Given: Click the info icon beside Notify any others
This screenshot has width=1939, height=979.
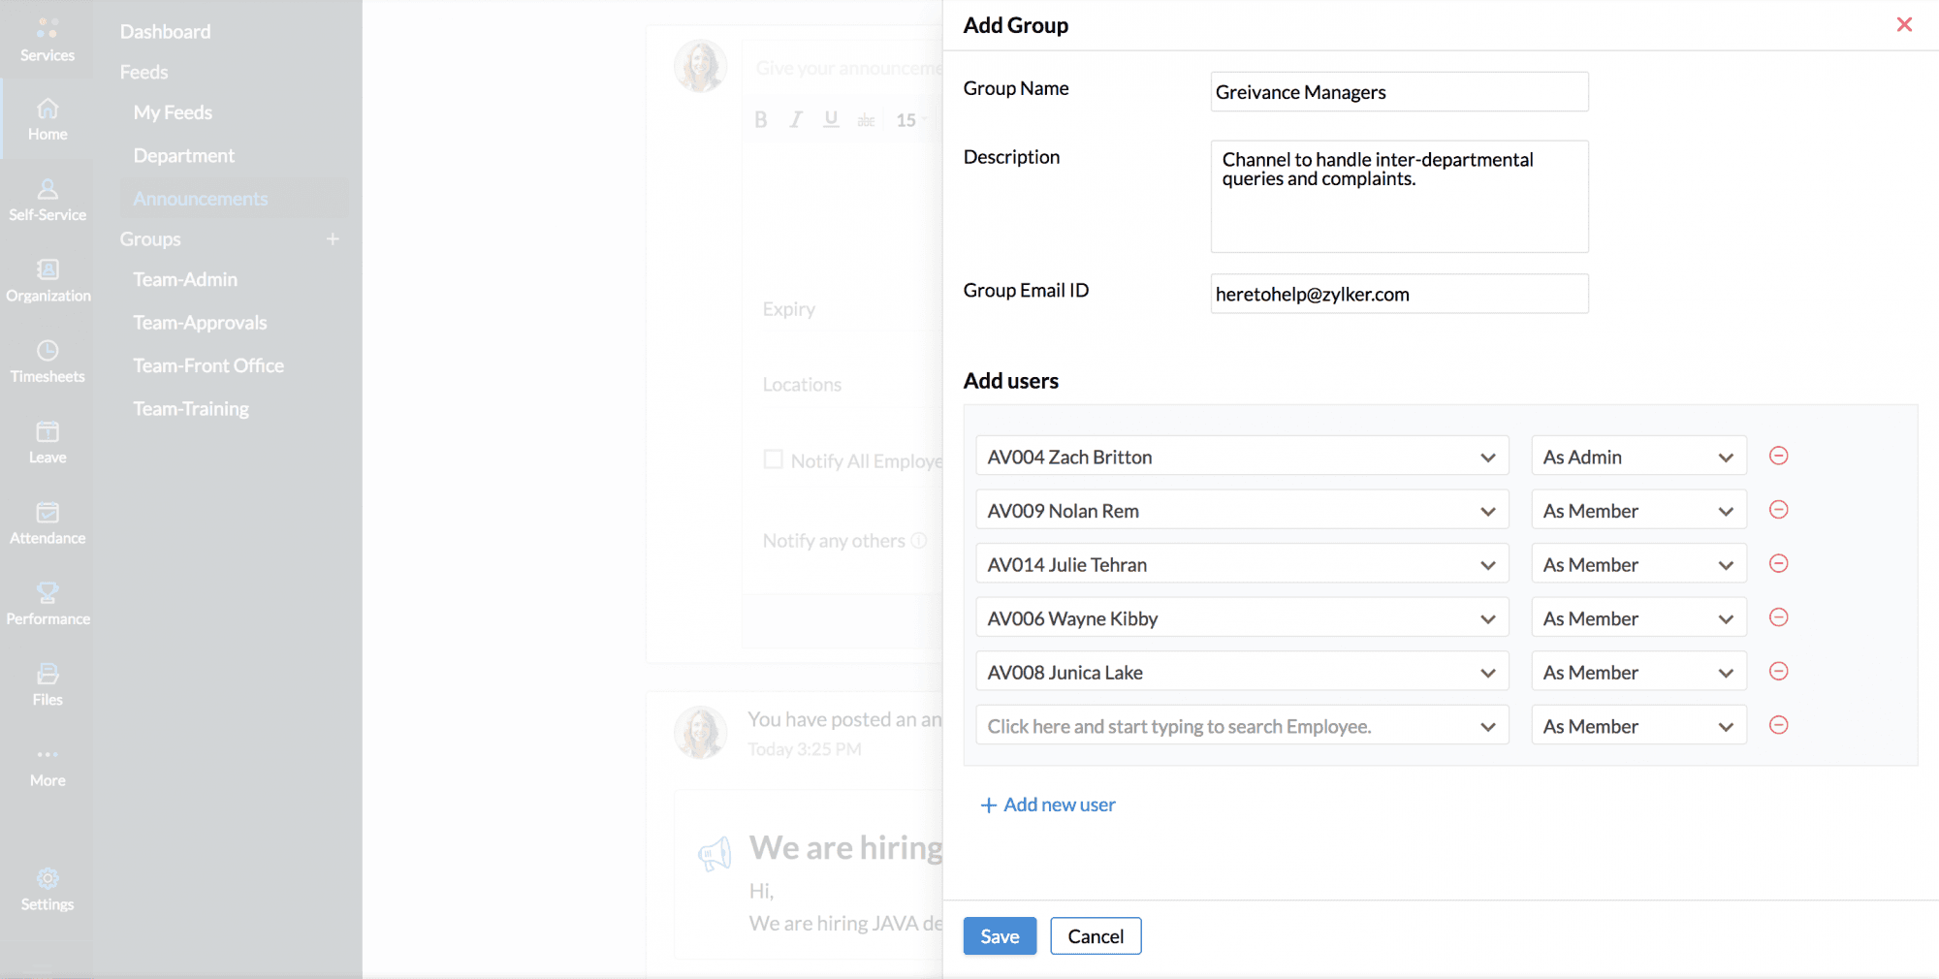Looking at the screenshot, I should [x=919, y=540].
